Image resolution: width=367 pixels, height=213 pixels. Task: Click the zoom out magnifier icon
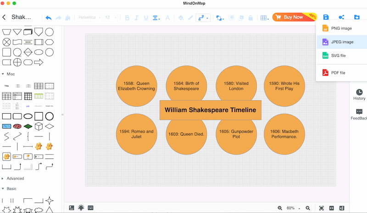point(308,208)
